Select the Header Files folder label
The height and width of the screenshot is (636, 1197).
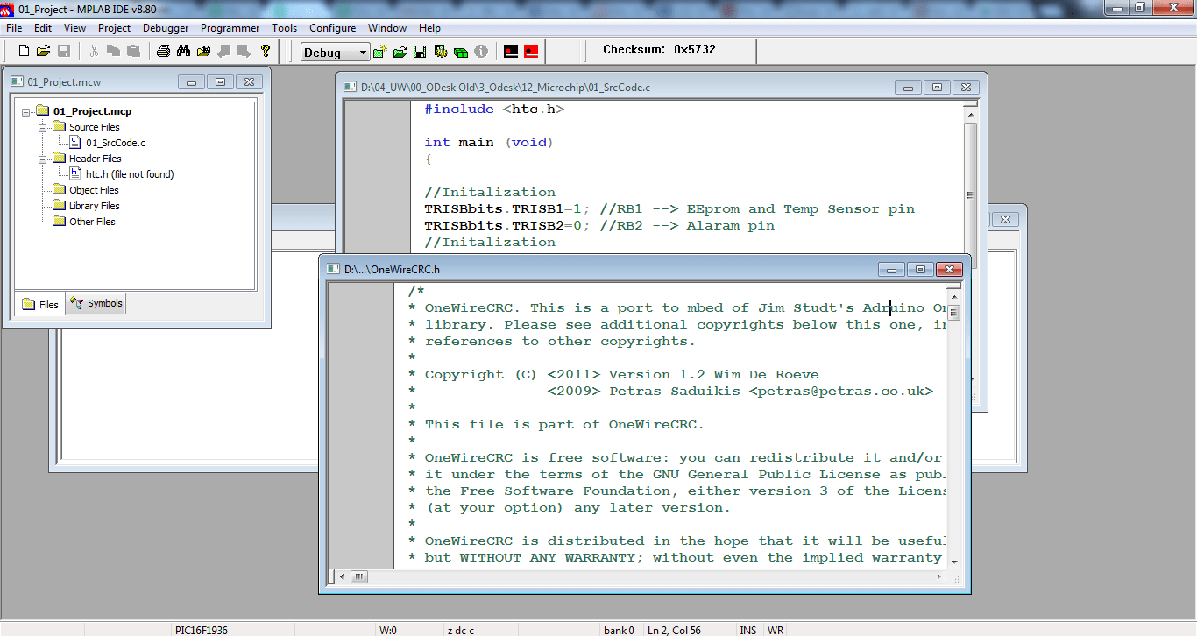click(x=96, y=159)
